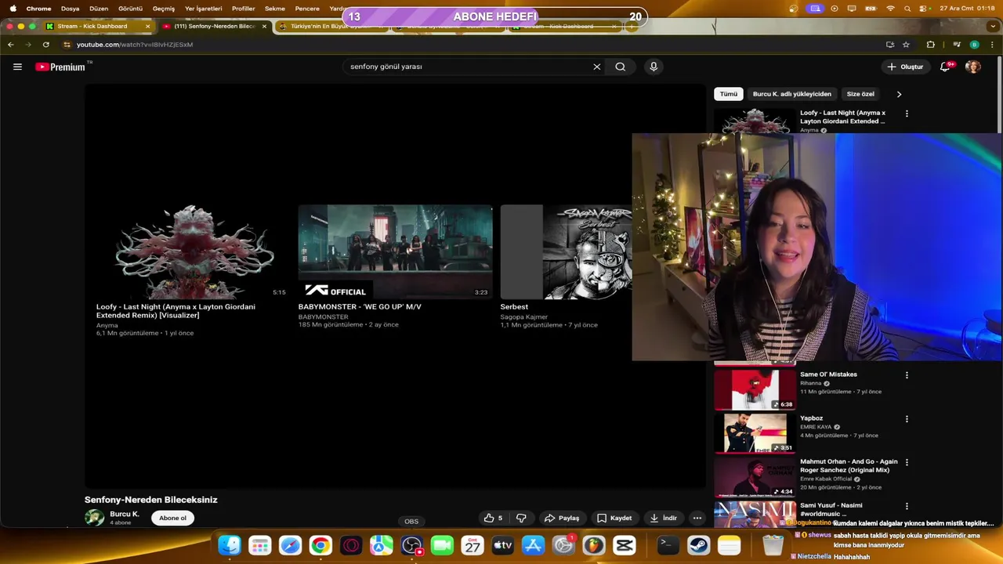Open the YouTube hamburger guide menu
Image resolution: width=1003 pixels, height=564 pixels.
17,67
